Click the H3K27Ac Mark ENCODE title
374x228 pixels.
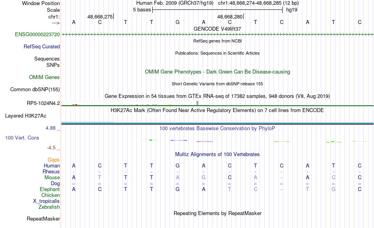click(x=217, y=110)
